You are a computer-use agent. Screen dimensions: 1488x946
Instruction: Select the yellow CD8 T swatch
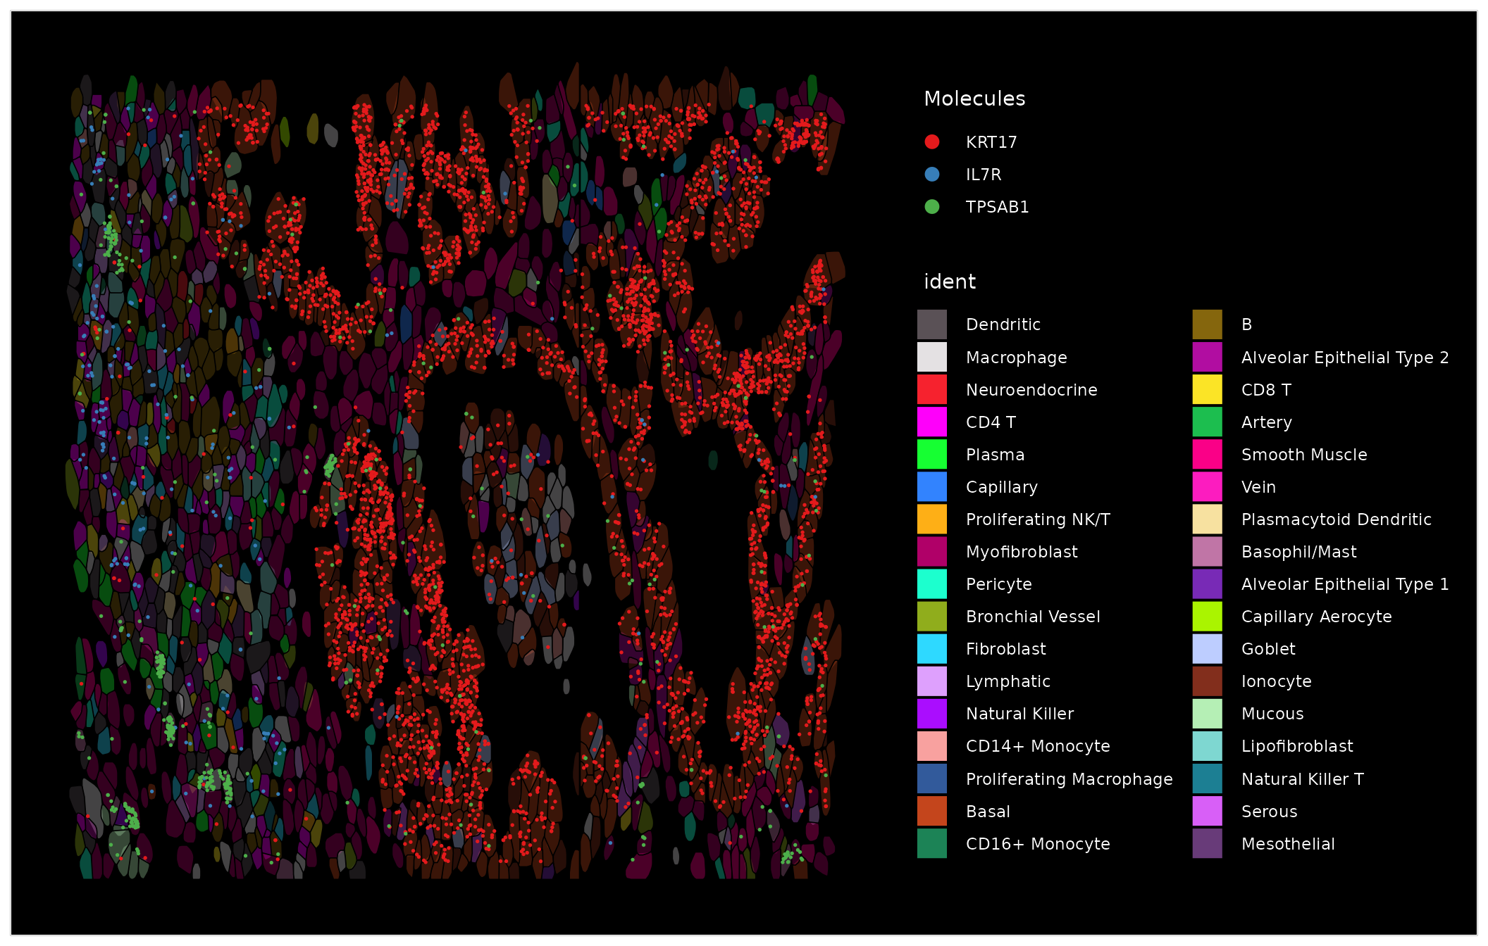[x=1207, y=389]
